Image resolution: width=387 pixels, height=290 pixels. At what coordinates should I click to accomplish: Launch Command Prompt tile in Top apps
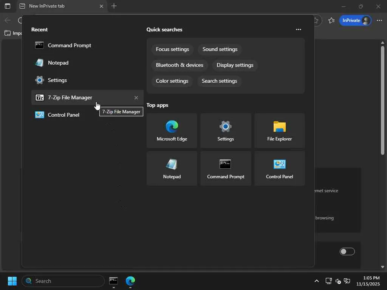(226, 168)
